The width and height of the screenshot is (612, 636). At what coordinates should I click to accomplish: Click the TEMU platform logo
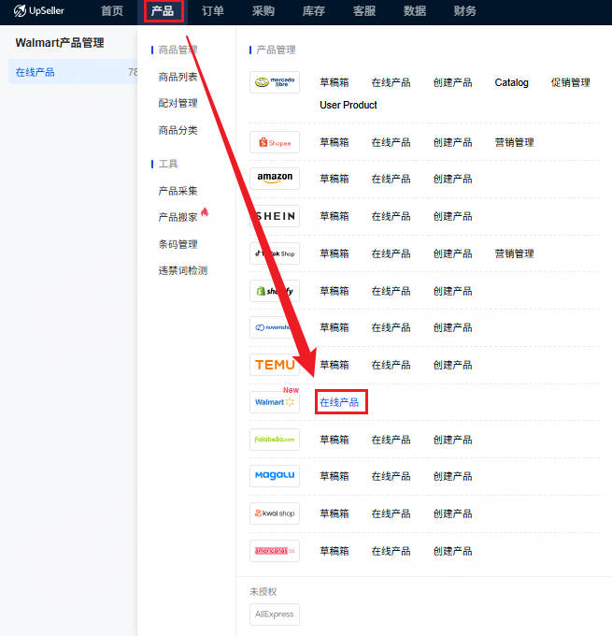coord(275,365)
